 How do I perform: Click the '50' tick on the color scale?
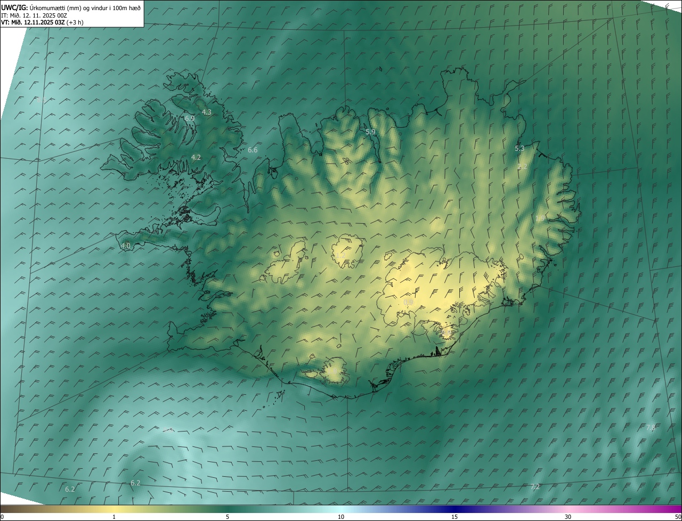678,517
